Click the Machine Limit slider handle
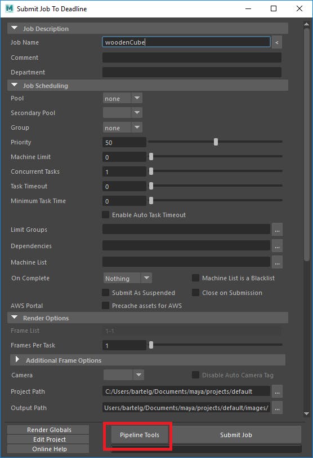 point(151,157)
